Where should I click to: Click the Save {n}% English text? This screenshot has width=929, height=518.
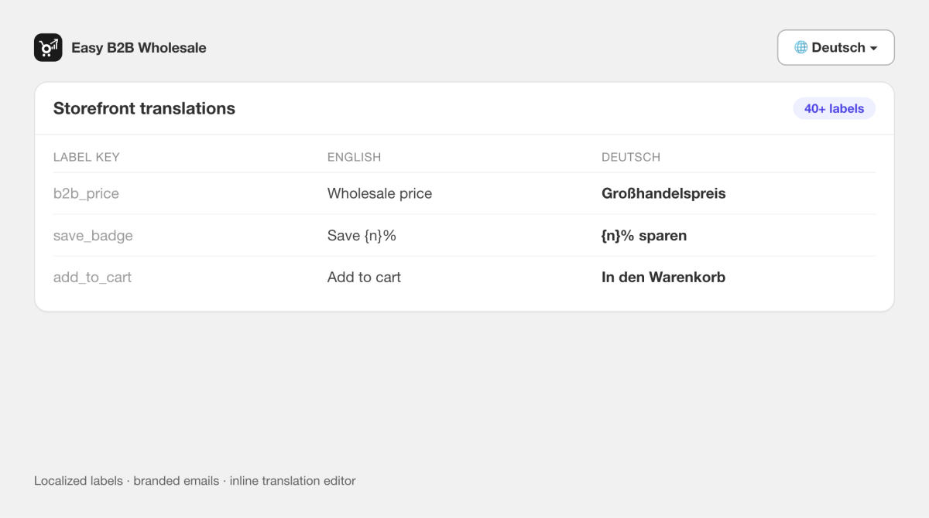coord(362,235)
